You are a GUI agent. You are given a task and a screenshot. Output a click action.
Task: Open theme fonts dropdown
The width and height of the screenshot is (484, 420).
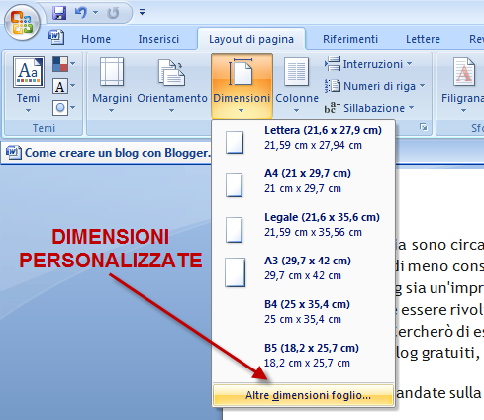tap(64, 86)
